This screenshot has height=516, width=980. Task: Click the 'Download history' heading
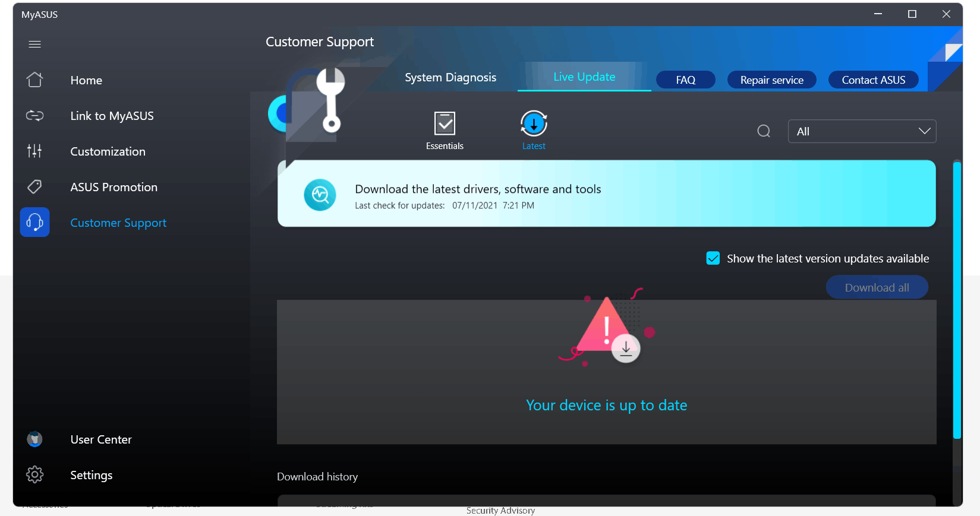pos(317,477)
